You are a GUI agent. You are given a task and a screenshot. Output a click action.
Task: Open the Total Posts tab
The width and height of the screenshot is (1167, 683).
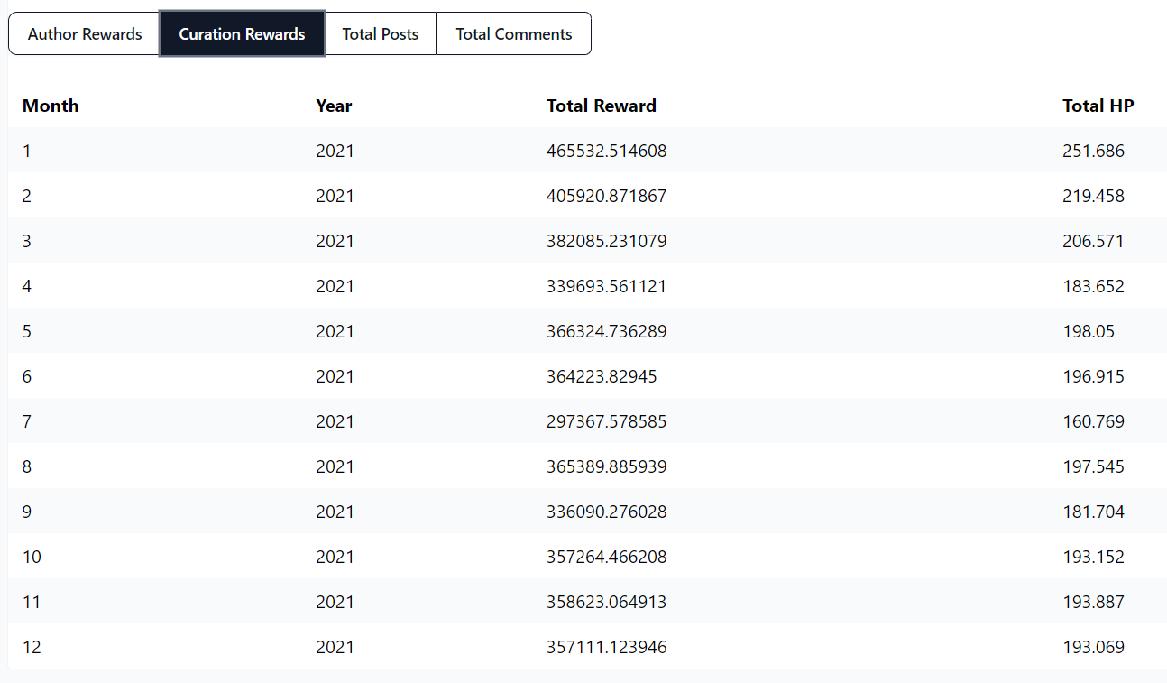point(381,34)
